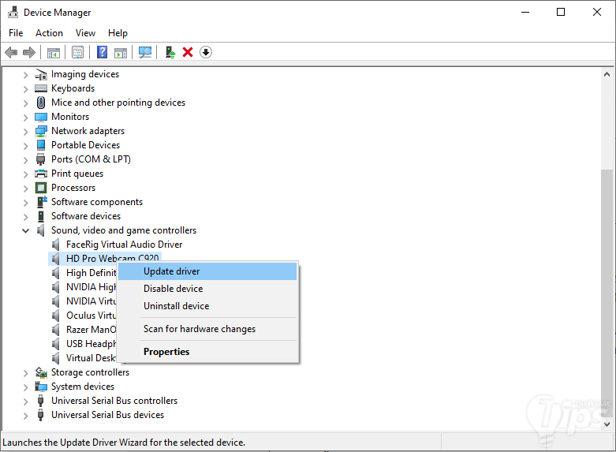
Task: Click Scan for hardware changes monitor icon
Action: 145,52
